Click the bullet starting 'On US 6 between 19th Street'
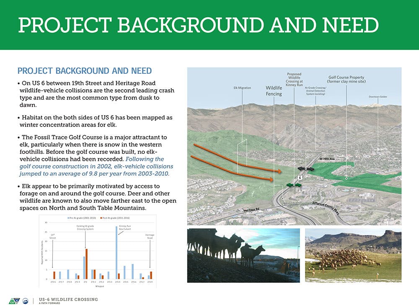The height and width of the screenshot is (305, 419). click(96, 94)
